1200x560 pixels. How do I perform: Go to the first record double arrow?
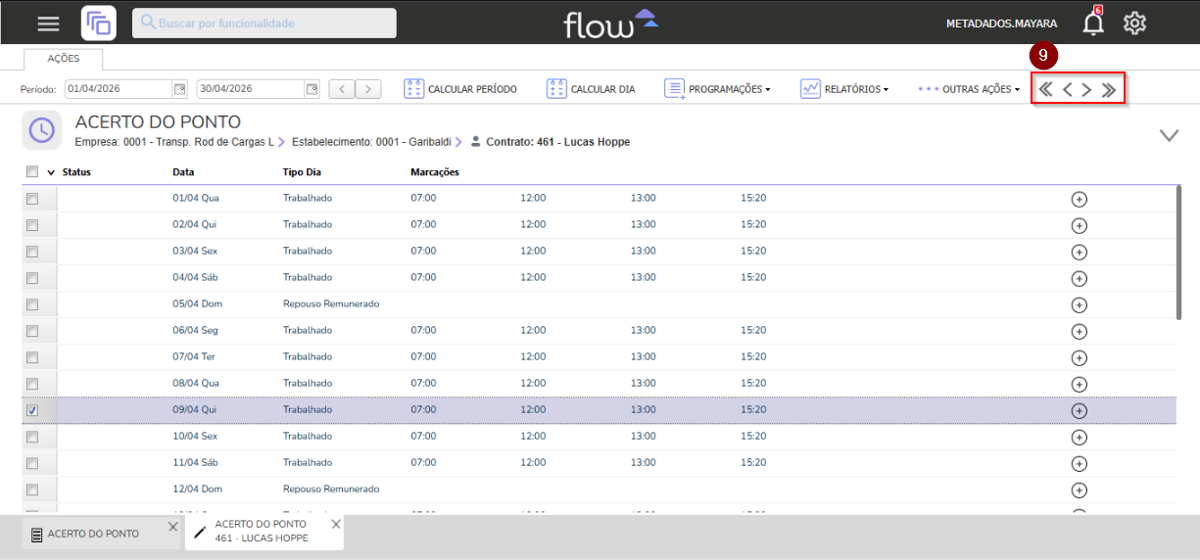1045,90
